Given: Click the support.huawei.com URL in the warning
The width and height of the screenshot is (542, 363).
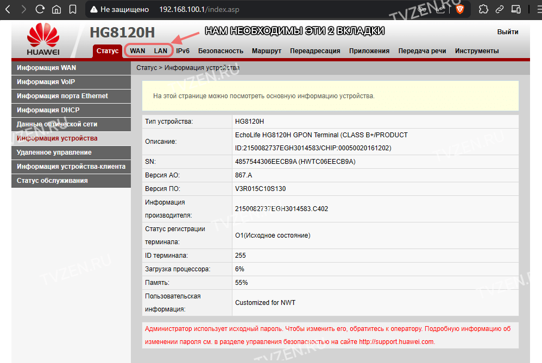Looking at the screenshot, I should point(396,342).
